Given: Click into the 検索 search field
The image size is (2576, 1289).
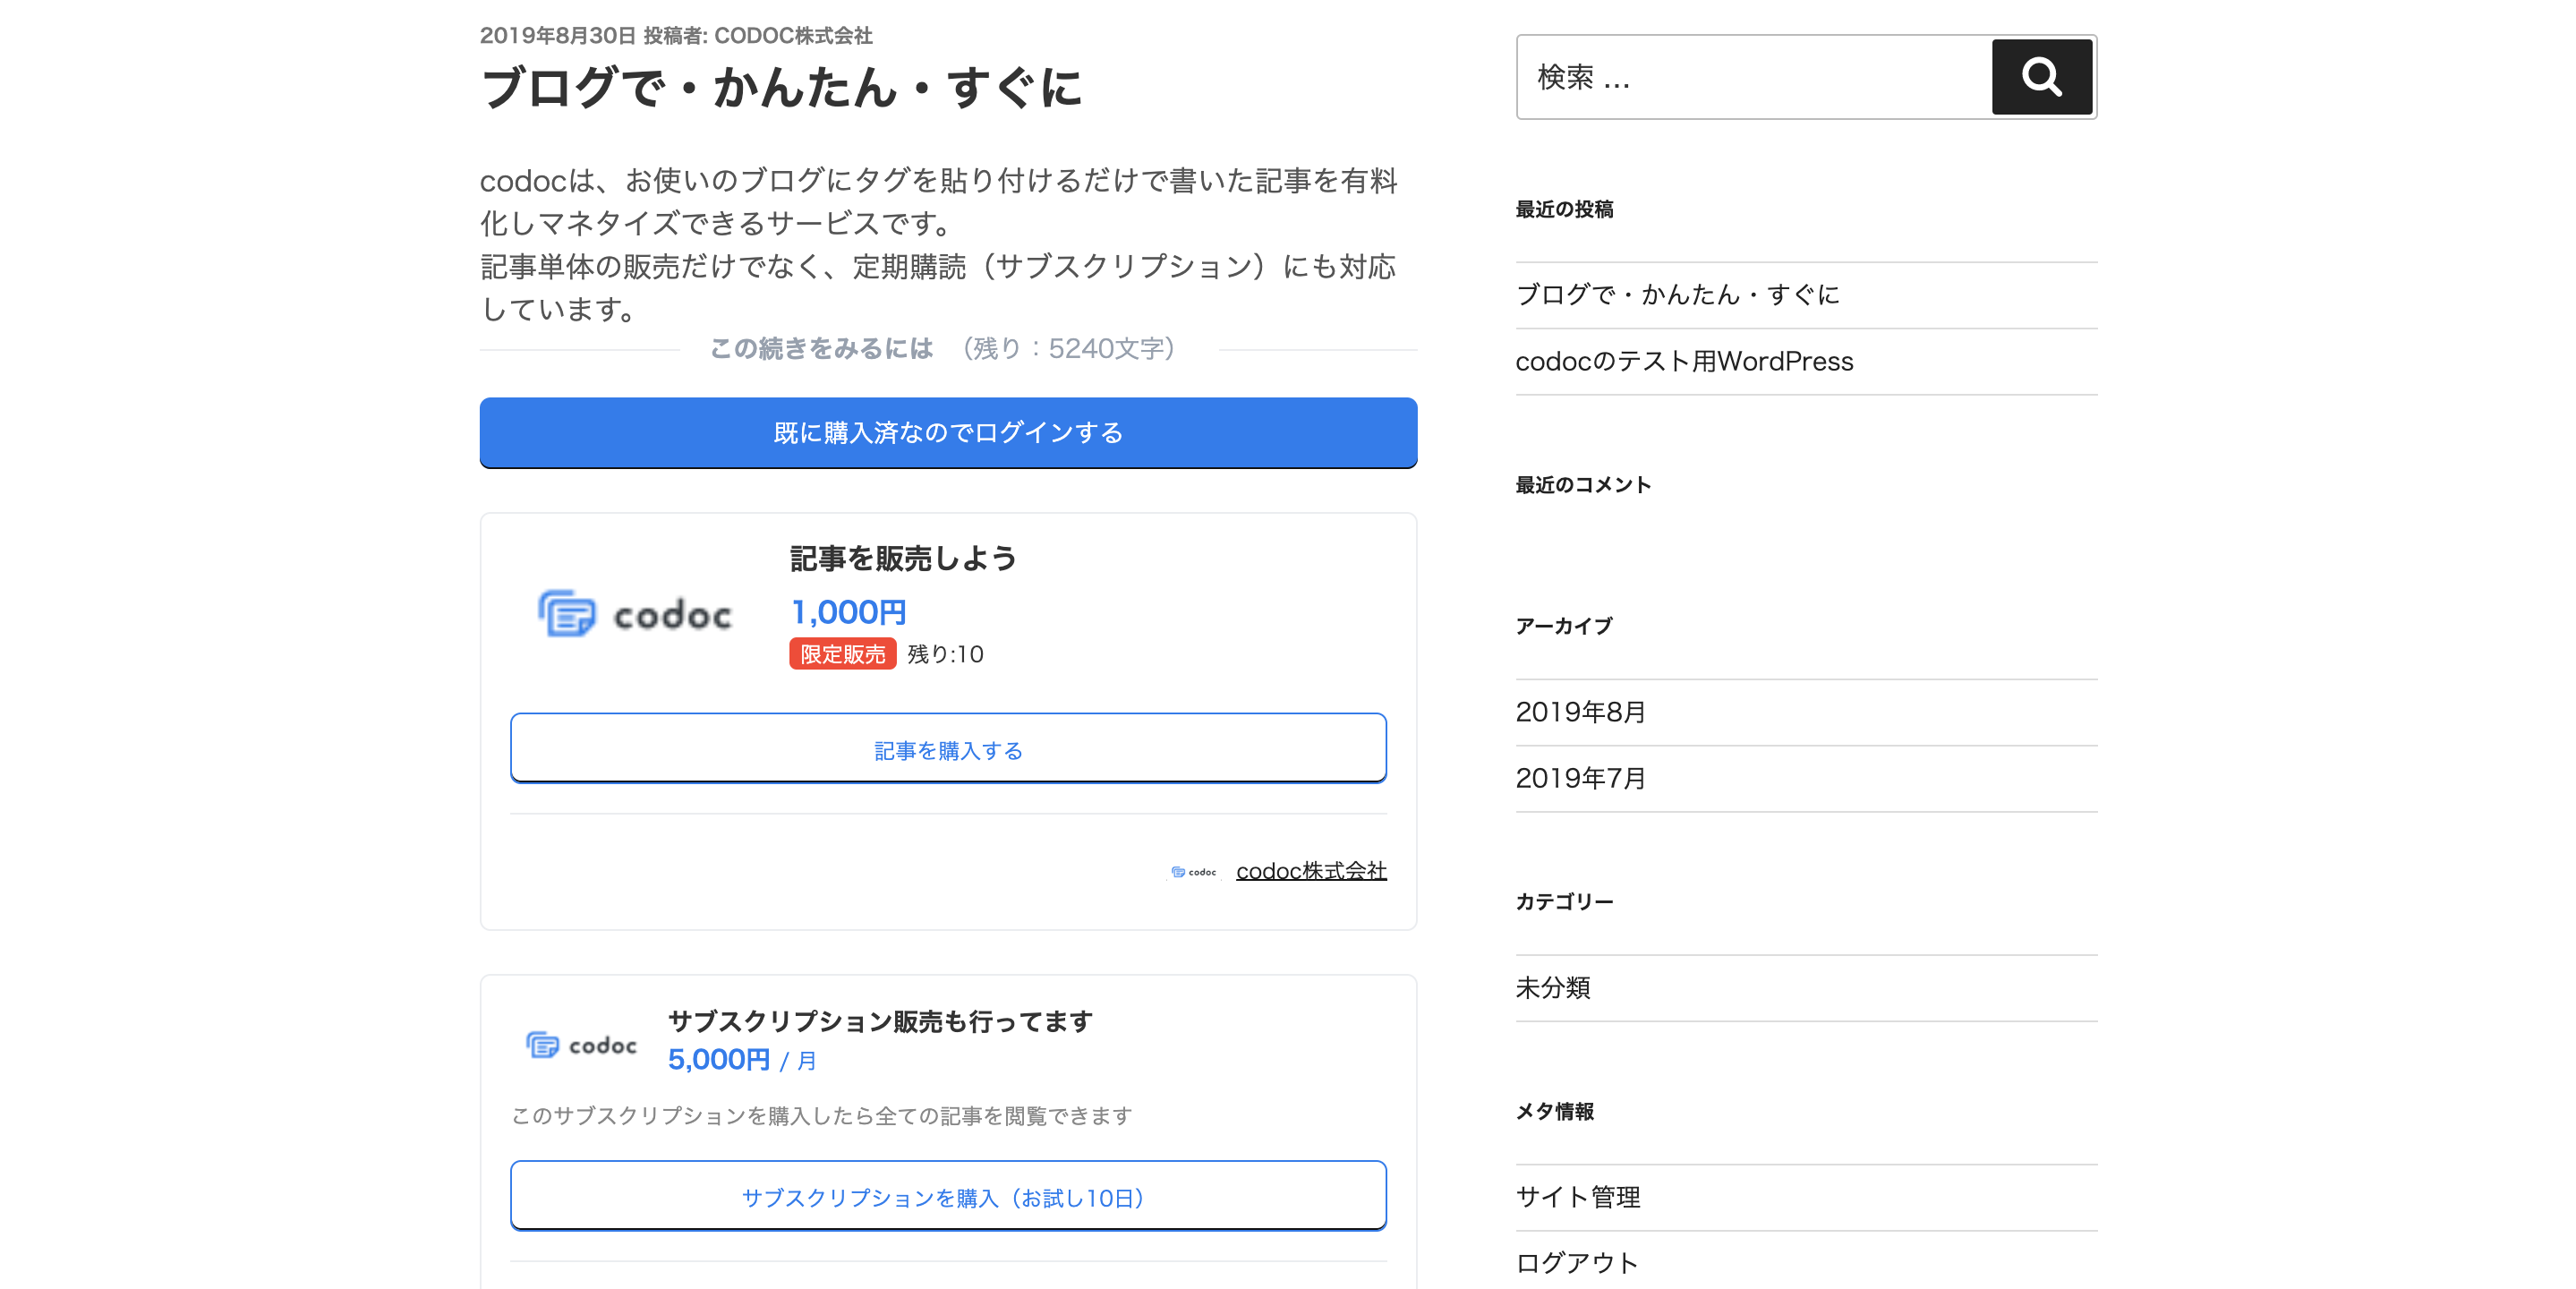Looking at the screenshot, I should pos(1752,77).
